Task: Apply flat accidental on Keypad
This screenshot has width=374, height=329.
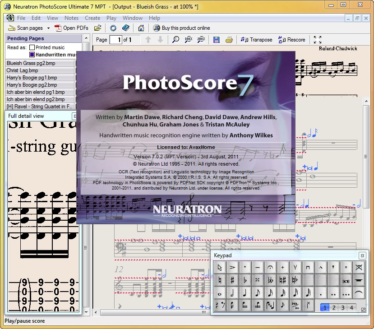Action: (x=245, y=280)
